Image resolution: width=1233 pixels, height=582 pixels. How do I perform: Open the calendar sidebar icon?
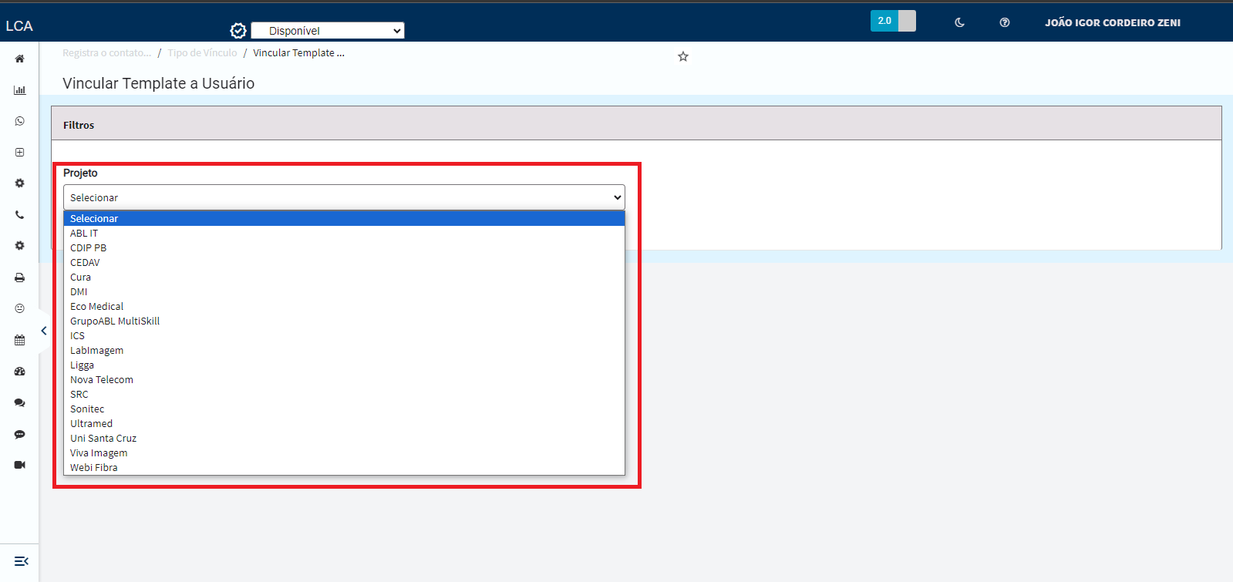19,340
